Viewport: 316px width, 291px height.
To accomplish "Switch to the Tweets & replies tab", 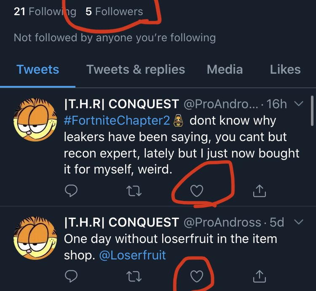I will (136, 69).
